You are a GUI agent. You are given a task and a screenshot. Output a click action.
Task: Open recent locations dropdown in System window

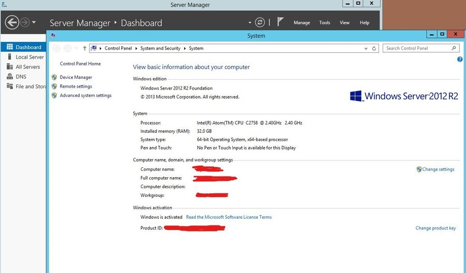pos(76,48)
